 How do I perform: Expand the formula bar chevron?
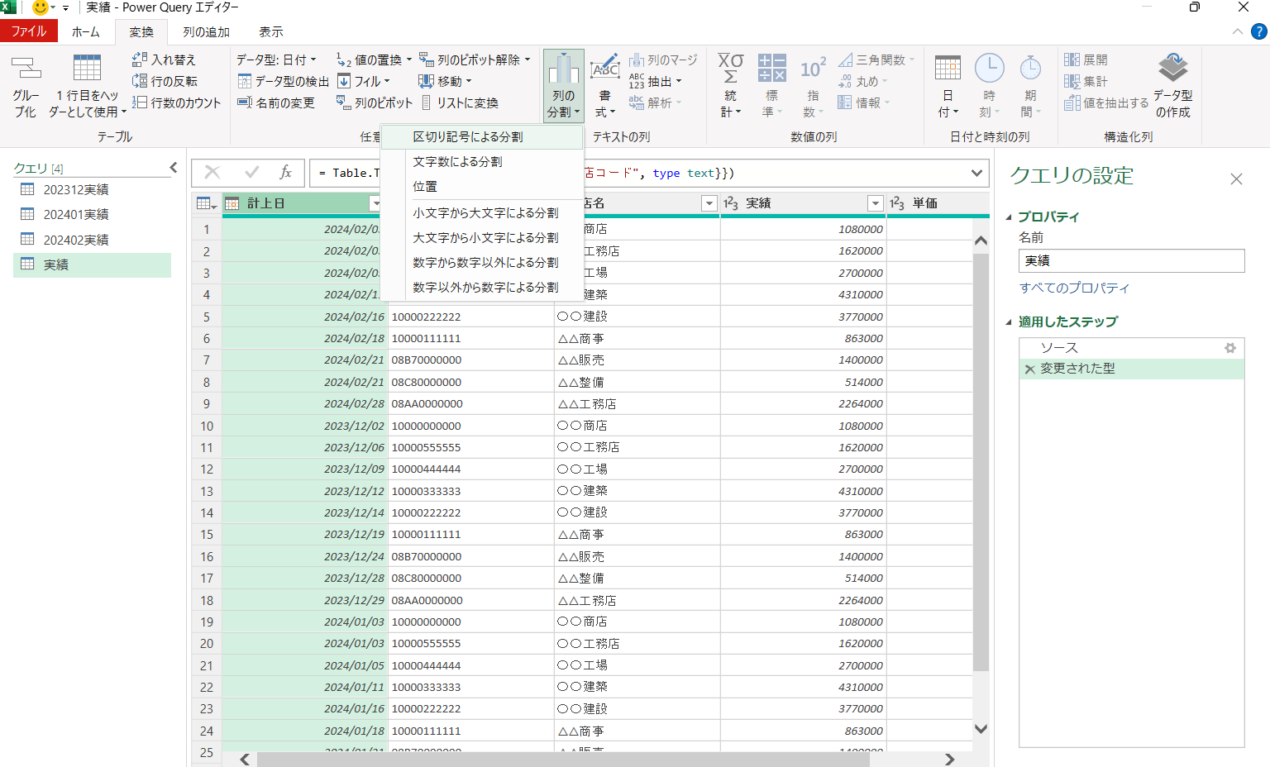point(976,173)
